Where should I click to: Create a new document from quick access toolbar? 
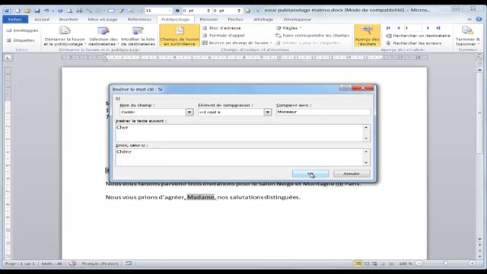tap(18, 11)
